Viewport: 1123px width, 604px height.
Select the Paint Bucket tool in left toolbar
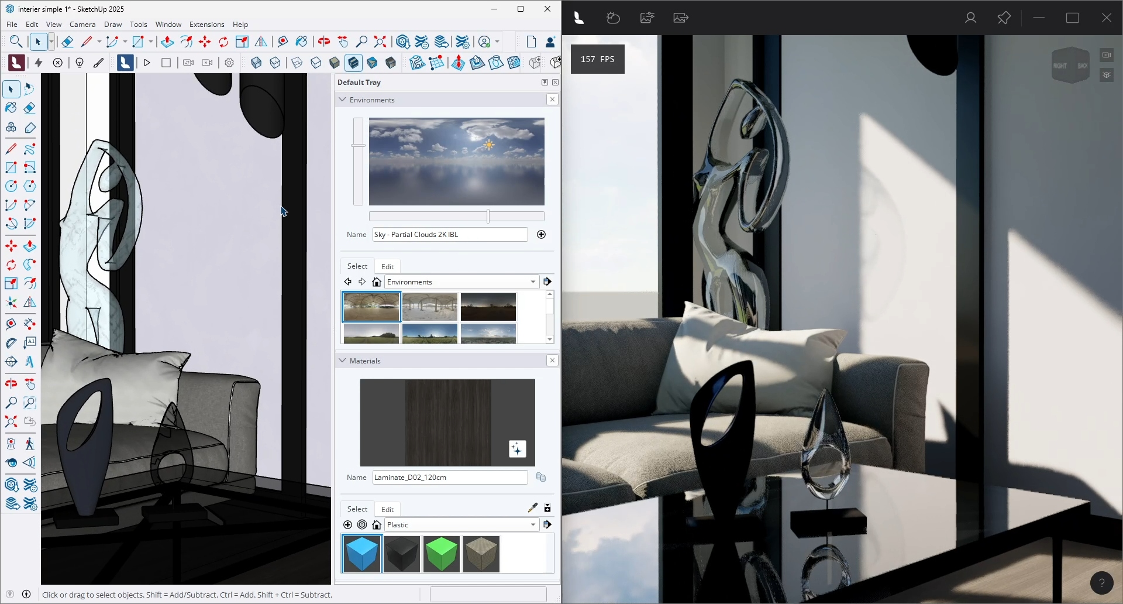[x=11, y=108]
